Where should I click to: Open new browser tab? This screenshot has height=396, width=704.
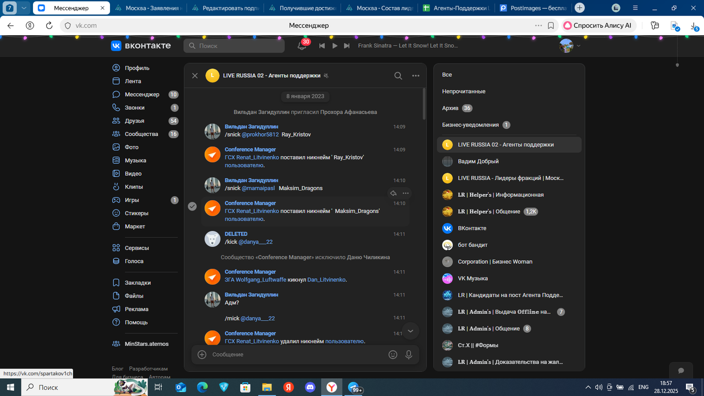[580, 8]
